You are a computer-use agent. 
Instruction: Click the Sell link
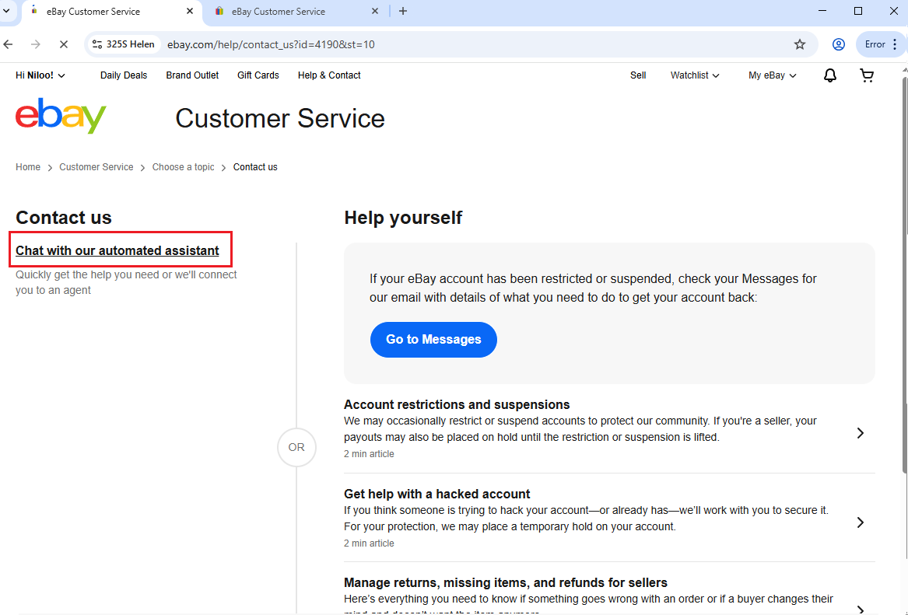638,75
